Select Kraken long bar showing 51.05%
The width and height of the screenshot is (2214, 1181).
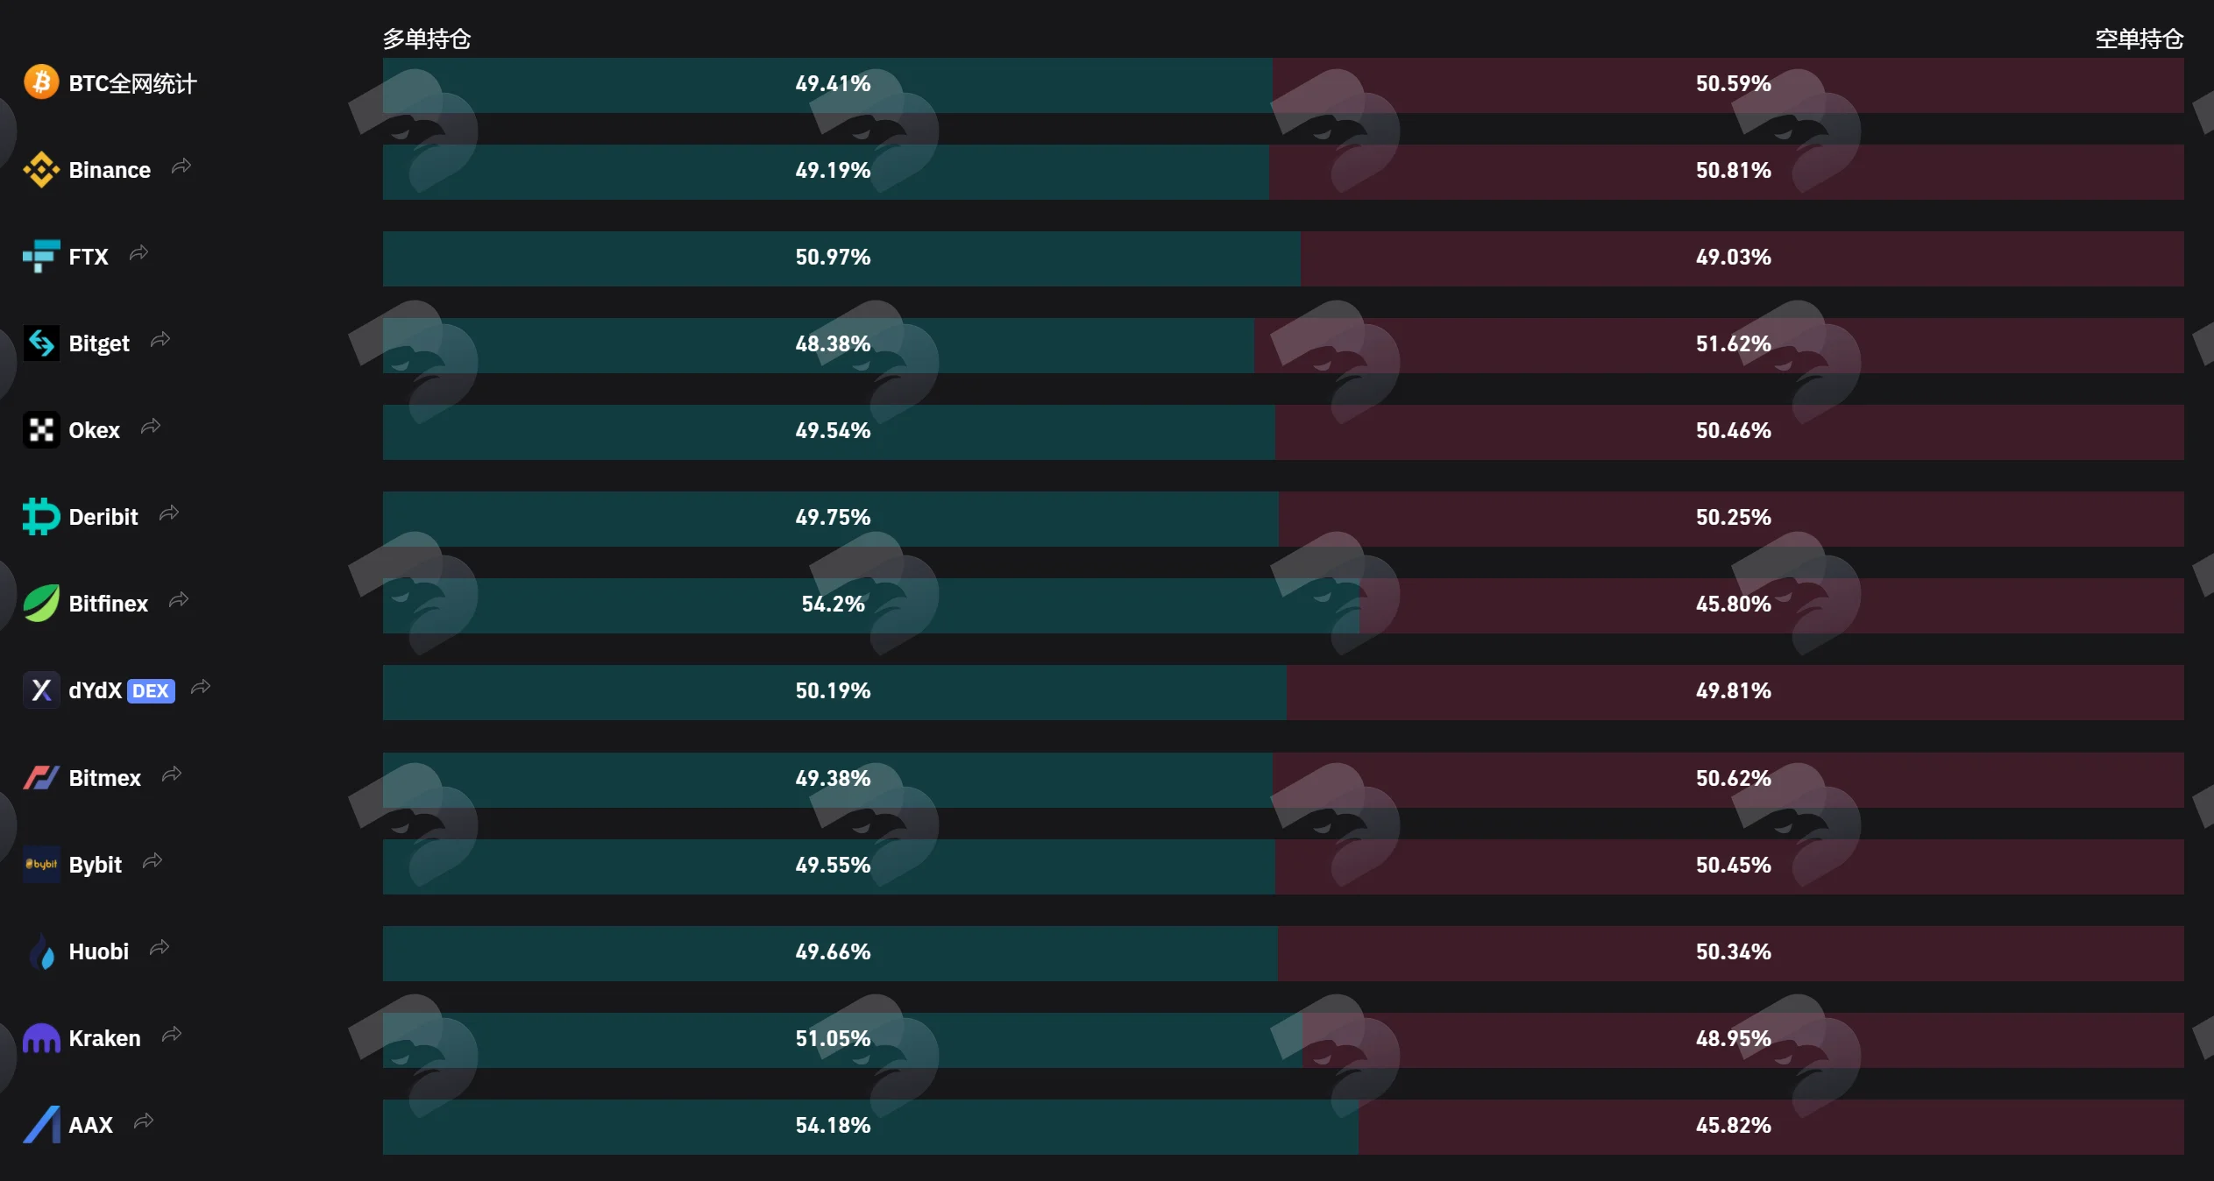[x=842, y=1040]
